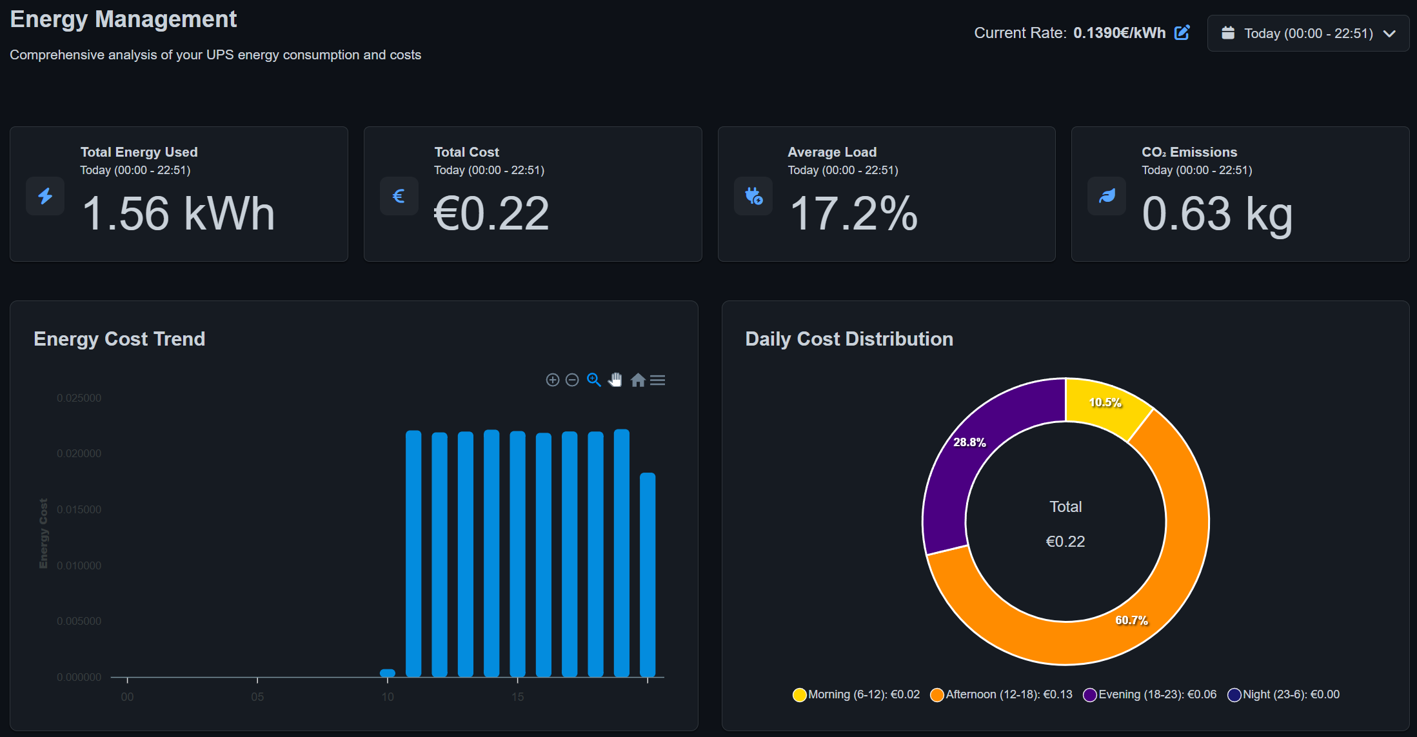Click the lightning bolt energy icon
This screenshot has height=737, width=1417.
point(45,196)
